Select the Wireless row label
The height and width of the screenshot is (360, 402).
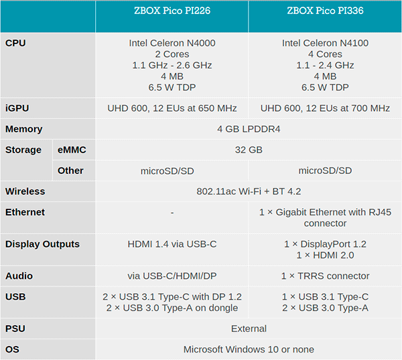(x=25, y=191)
